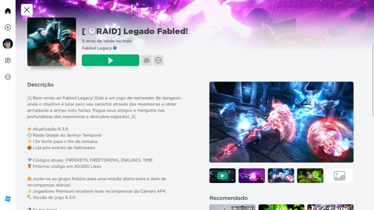
Task: Open the main game preview image
Action: pos(282,122)
